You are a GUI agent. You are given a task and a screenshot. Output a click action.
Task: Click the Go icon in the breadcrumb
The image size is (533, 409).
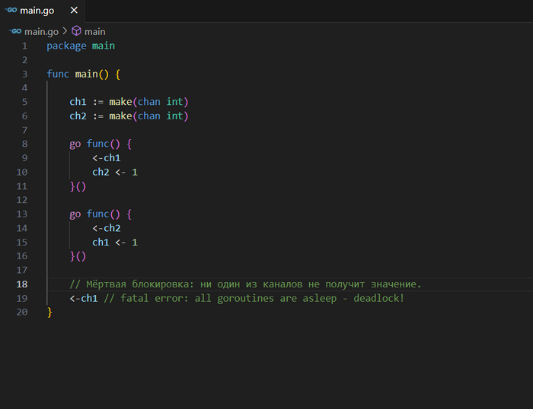(x=15, y=31)
